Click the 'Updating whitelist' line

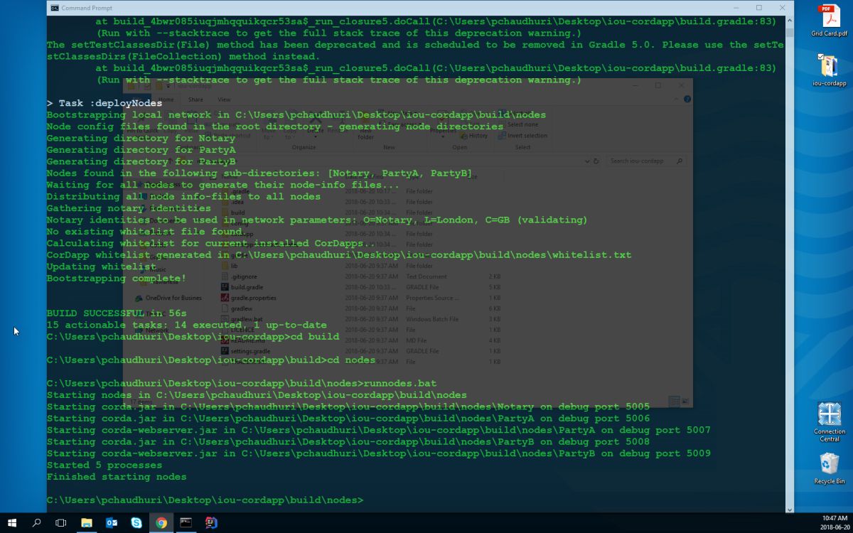[x=102, y=266]
